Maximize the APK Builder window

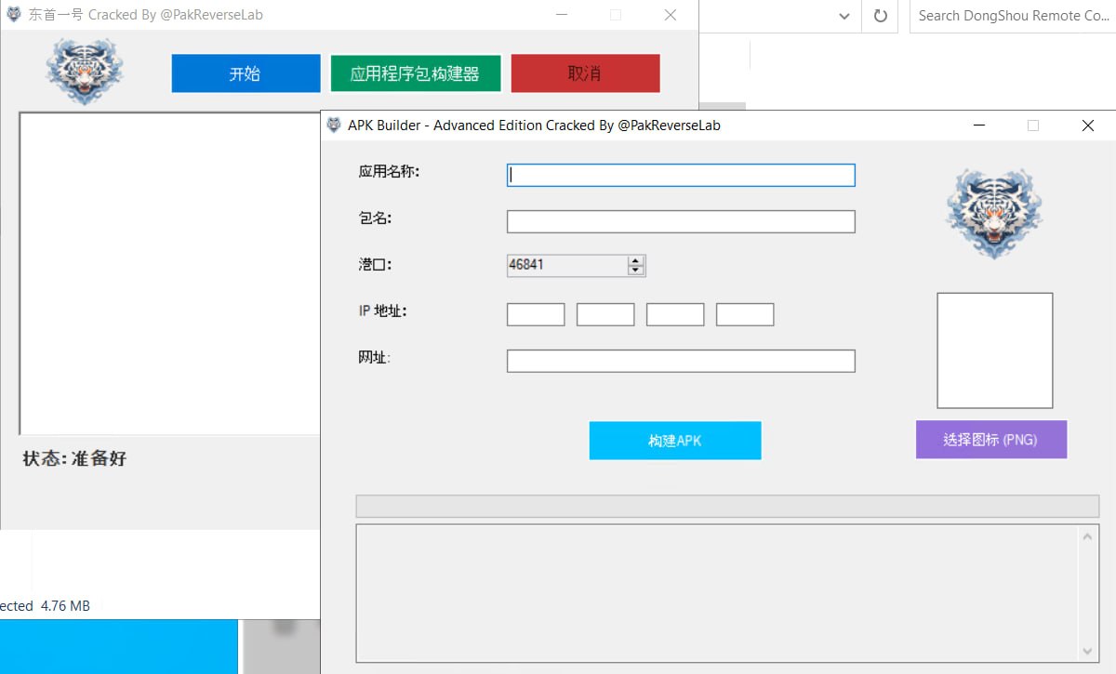1033,126
